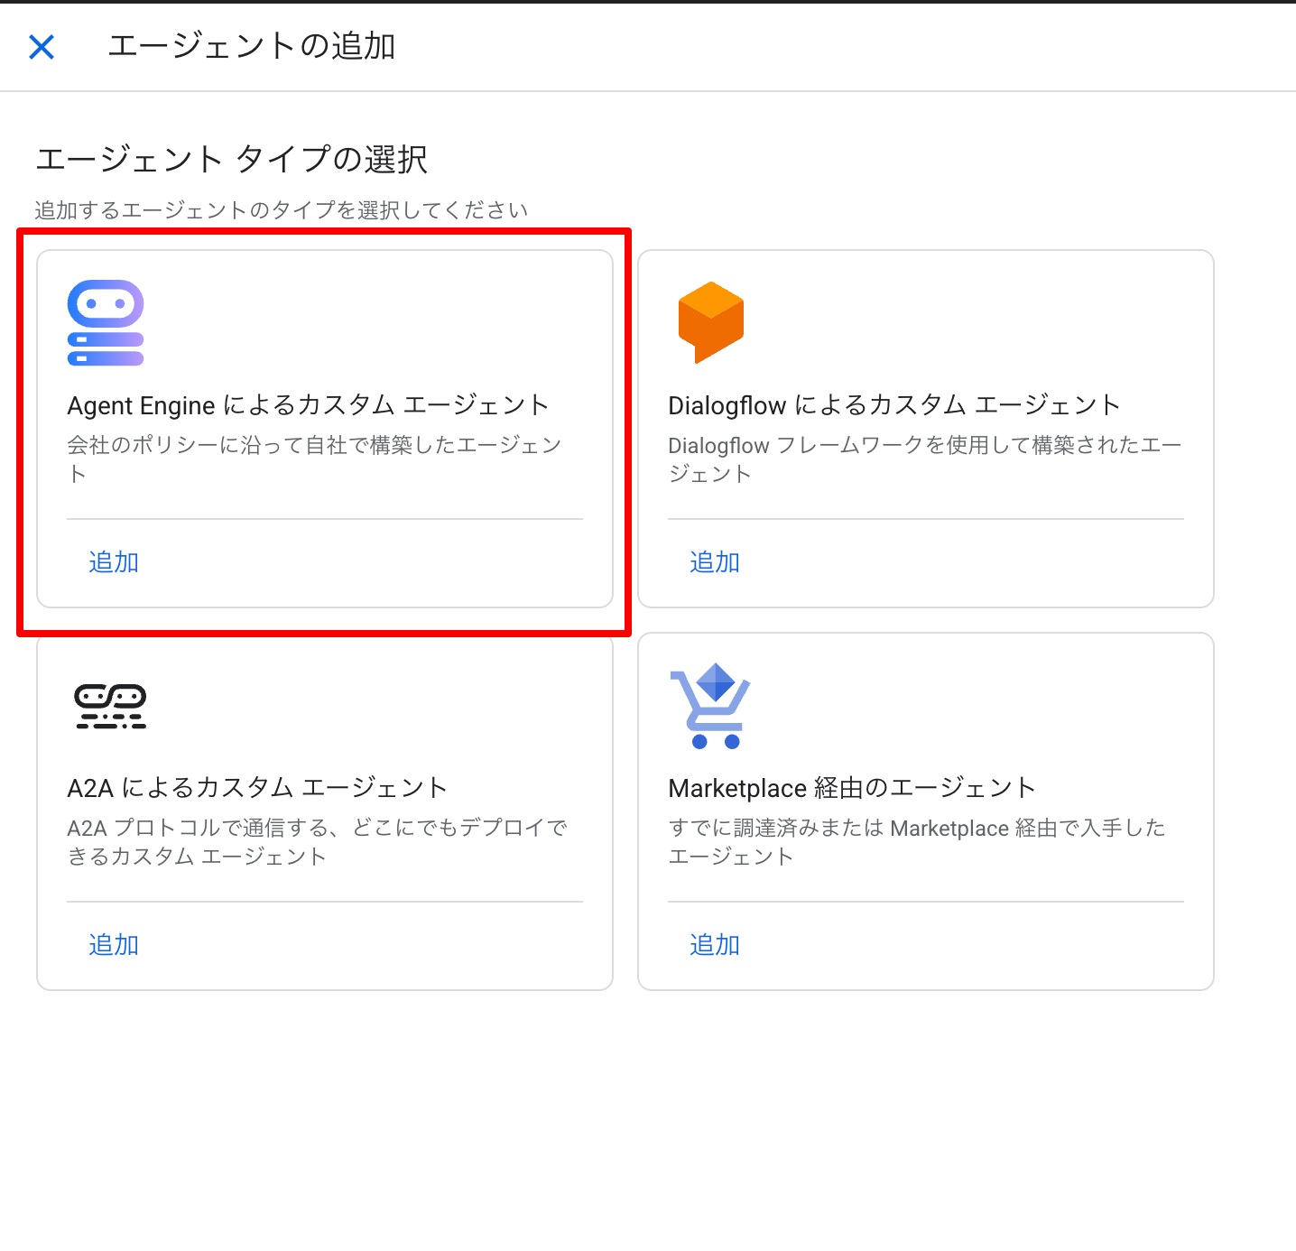The width and height of the screenshot is (1296, 1251).
Task: Click the Marketplace shopping cart icon
Action: coord(710,706)
